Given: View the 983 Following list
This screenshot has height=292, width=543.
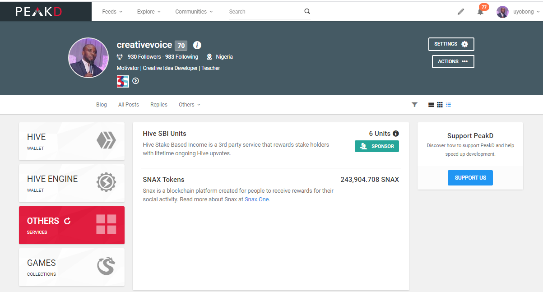Looking at the screenshot, I should tap(181, 57).
